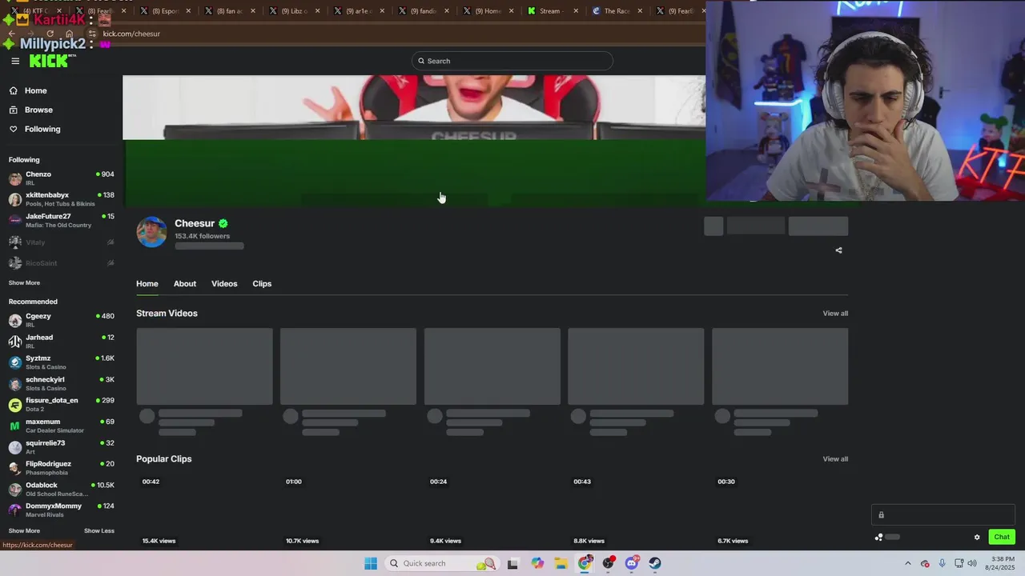The image size is (1025, 576).
Task: Select offline channel Vitaly
Action: click(x=61, y=242)
